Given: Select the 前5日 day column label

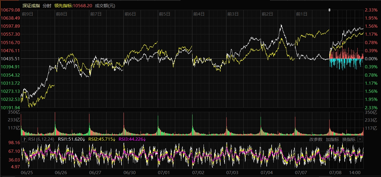Looking at the screenshot, I should point(165,14).
